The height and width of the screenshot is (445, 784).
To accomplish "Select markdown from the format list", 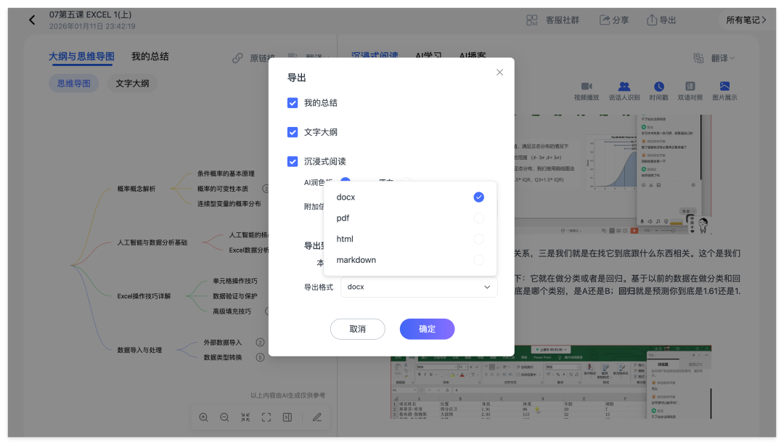I will coord(478,260).
